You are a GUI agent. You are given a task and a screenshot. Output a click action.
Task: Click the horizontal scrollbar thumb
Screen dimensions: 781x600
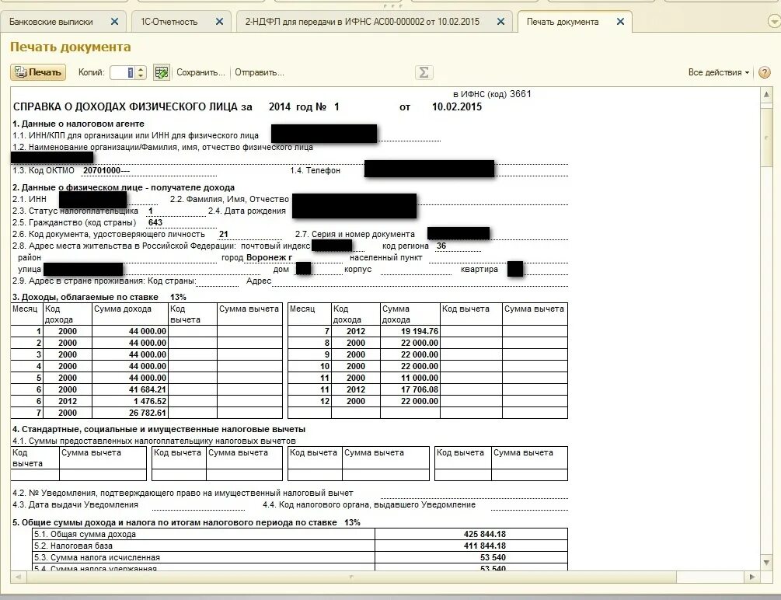coord(351,577)
